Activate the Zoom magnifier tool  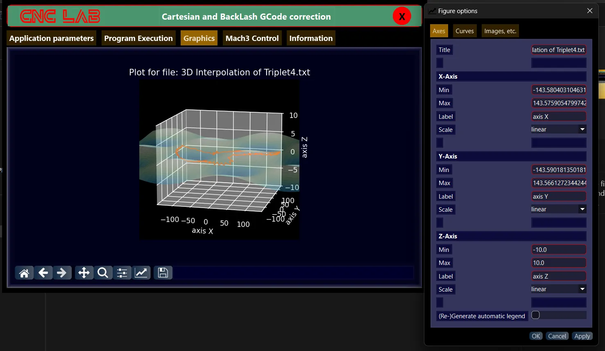point(103,273)
